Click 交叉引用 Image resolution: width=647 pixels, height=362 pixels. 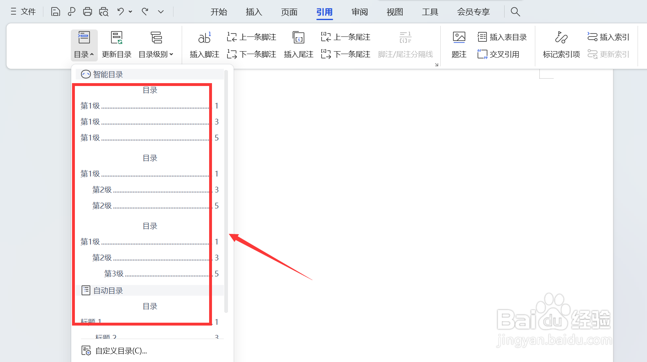(x=498, y=54)
